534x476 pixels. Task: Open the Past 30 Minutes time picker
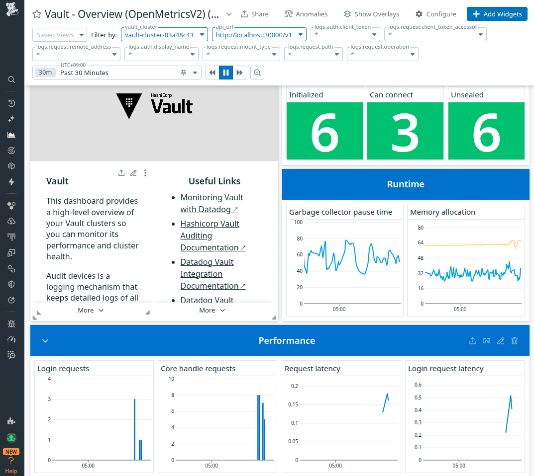[x=117, y=73]
